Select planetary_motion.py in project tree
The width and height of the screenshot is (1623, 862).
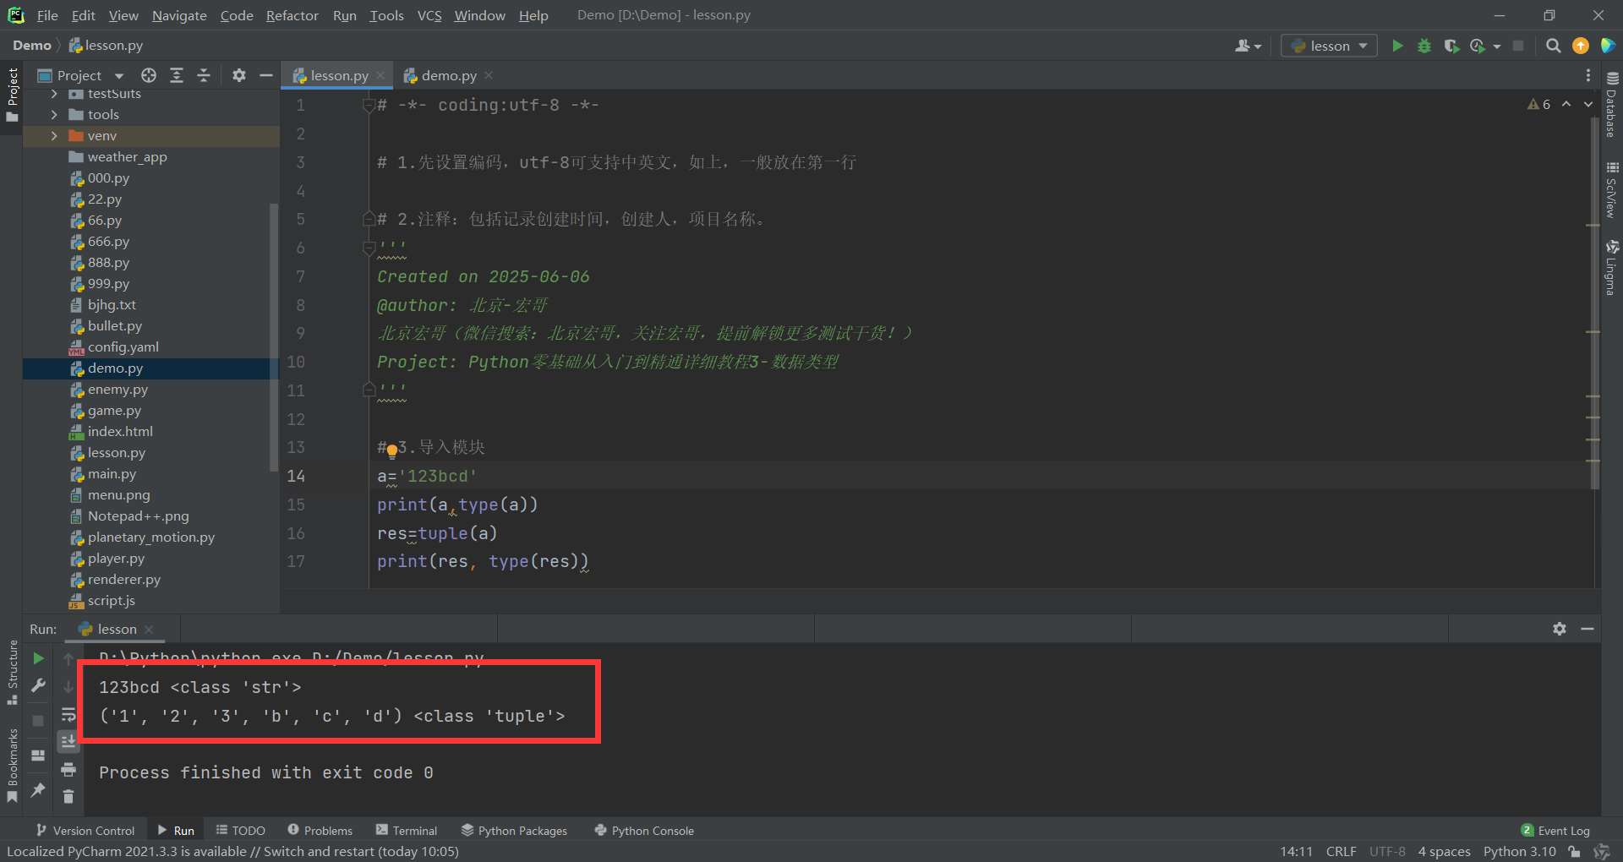(x=150, y=537)
